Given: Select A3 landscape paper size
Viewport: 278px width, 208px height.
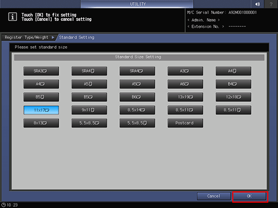Looking at the screenshot, I should (x=185, y=71).
